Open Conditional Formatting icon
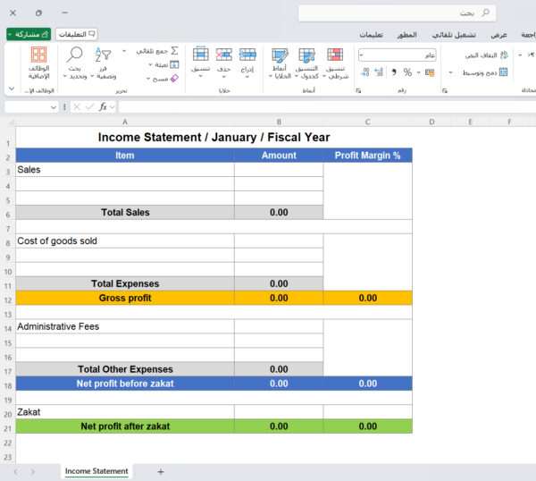Screen dimensions: 536x481 (x=335, y=55)
